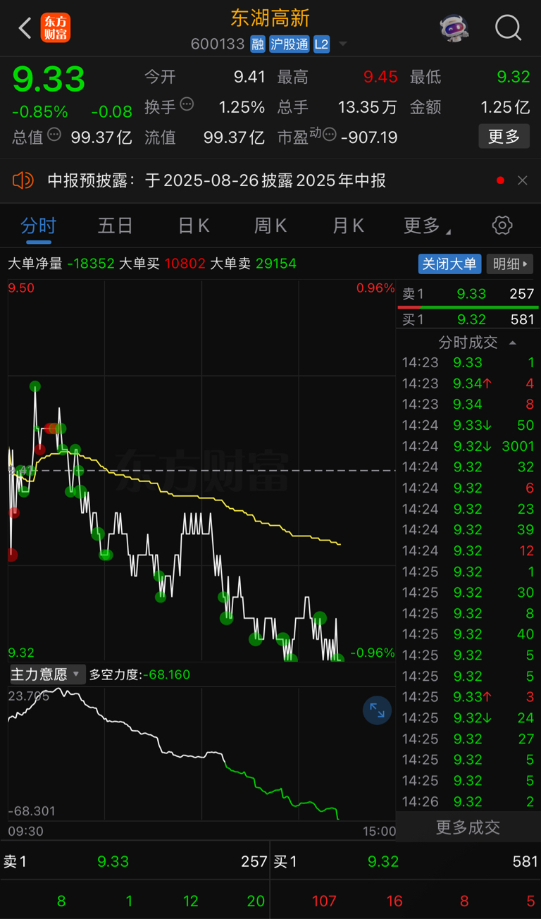Tap the 最高 9.45 value
541x919 pixels.
[380, 77]
